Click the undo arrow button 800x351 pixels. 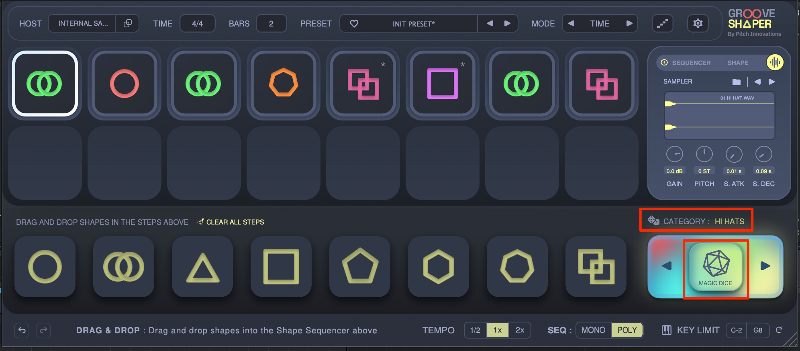click(22, 330)
